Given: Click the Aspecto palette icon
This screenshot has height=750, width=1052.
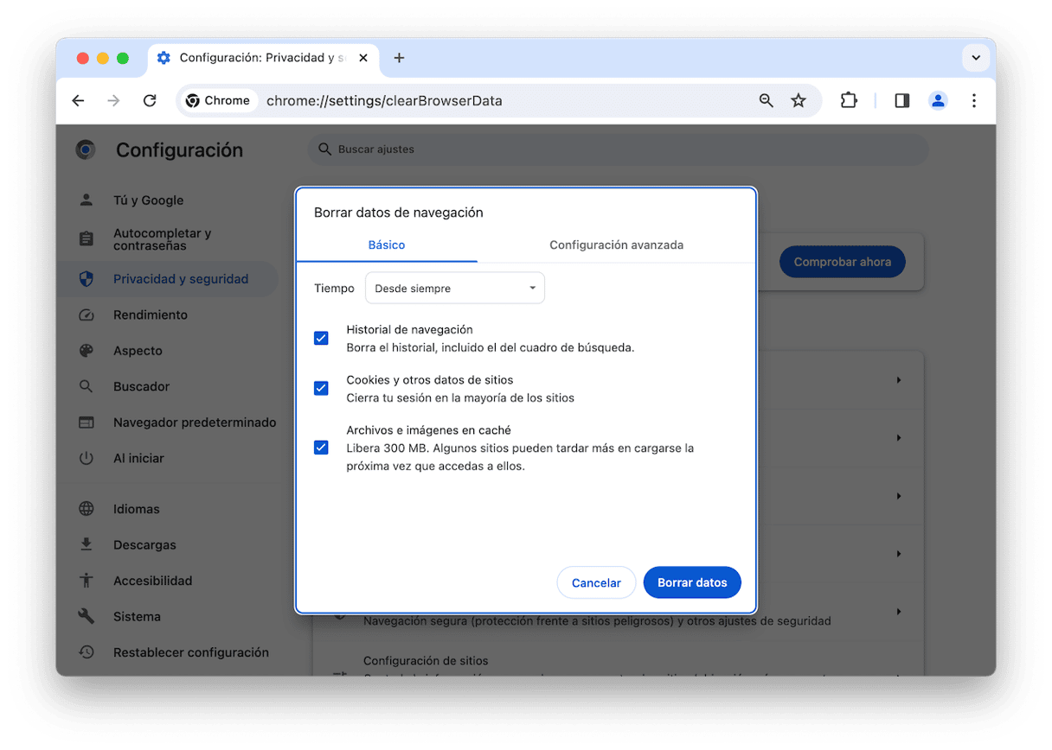Looking at the screenshot, I should point(86,351).
